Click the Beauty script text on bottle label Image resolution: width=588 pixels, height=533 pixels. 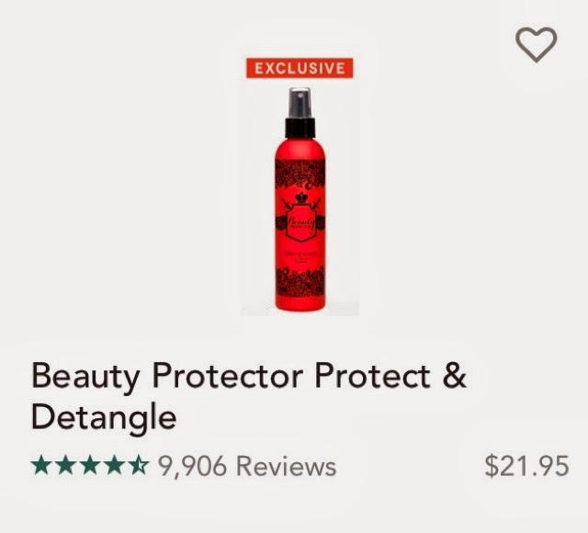(x=300, y=221)
